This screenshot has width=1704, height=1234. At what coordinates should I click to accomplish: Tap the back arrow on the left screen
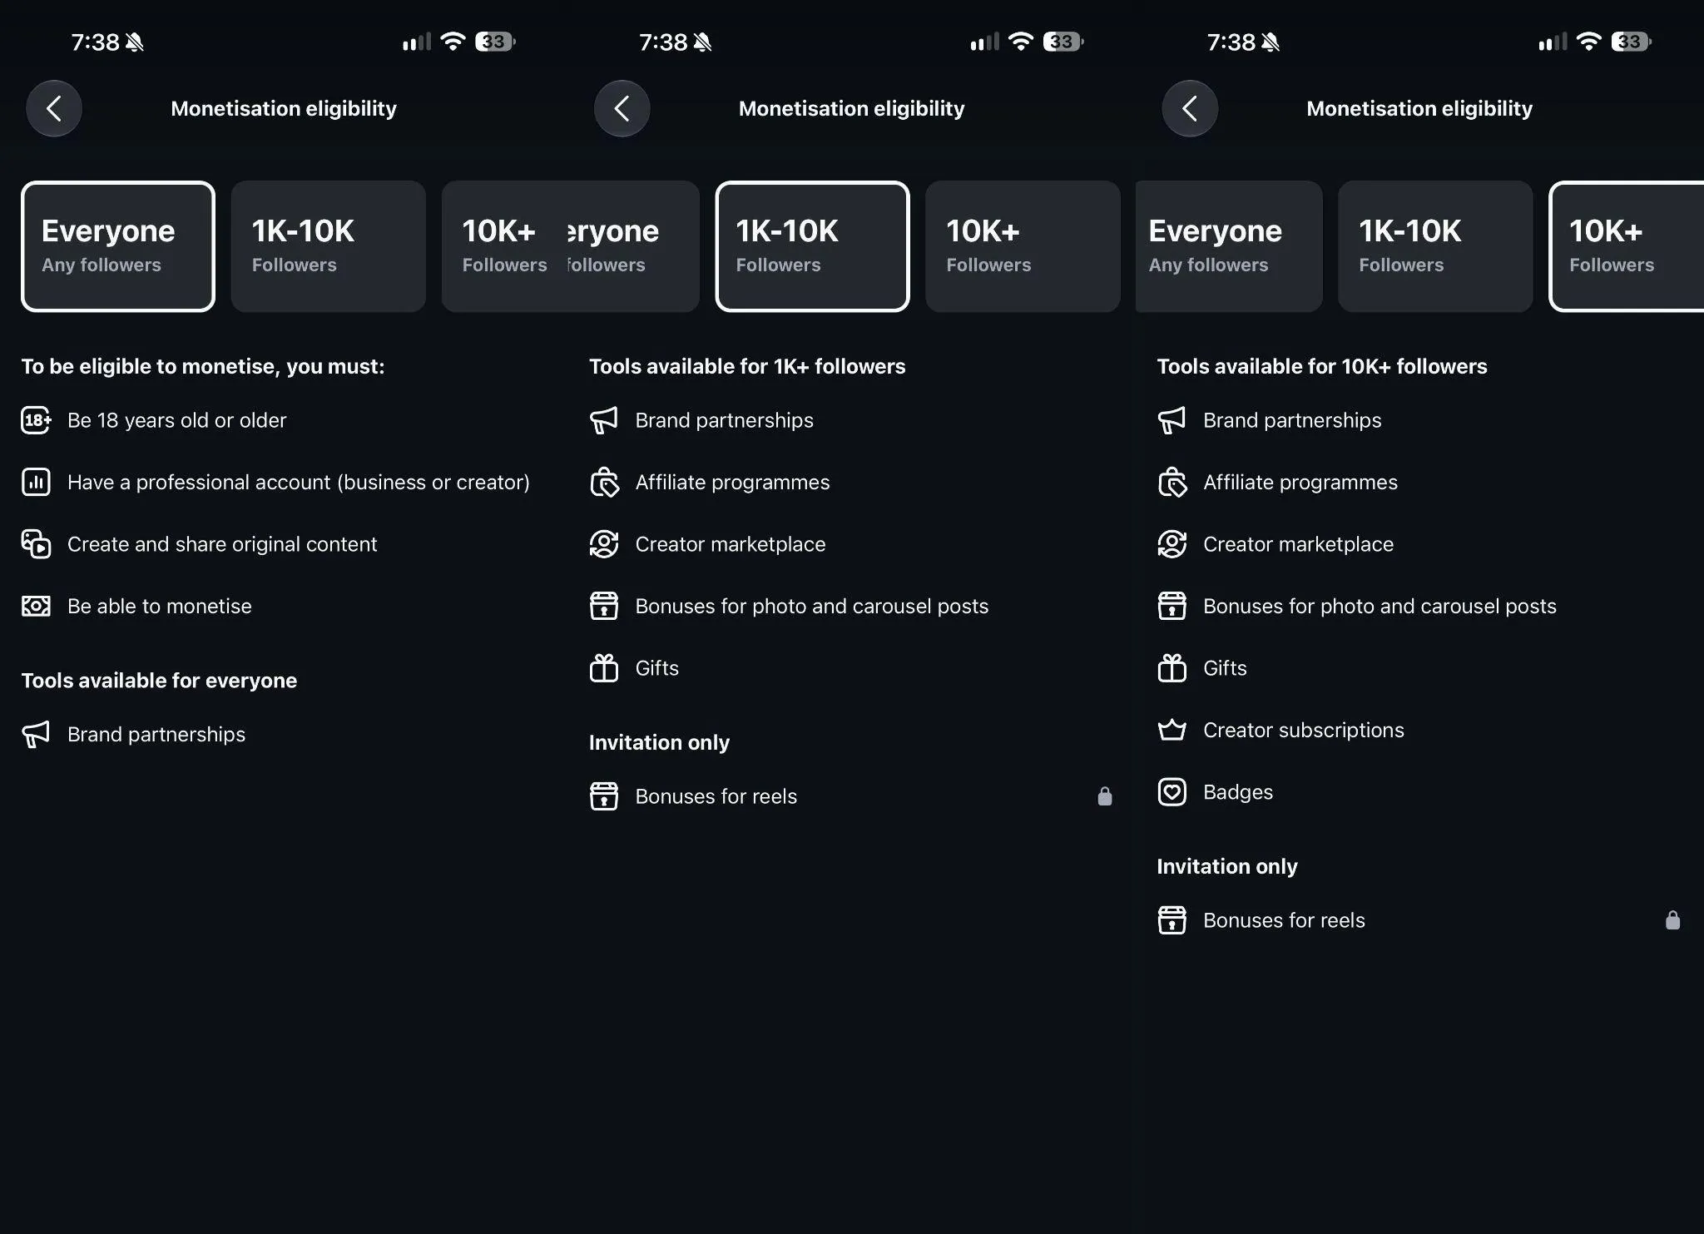tap(54, 108)
